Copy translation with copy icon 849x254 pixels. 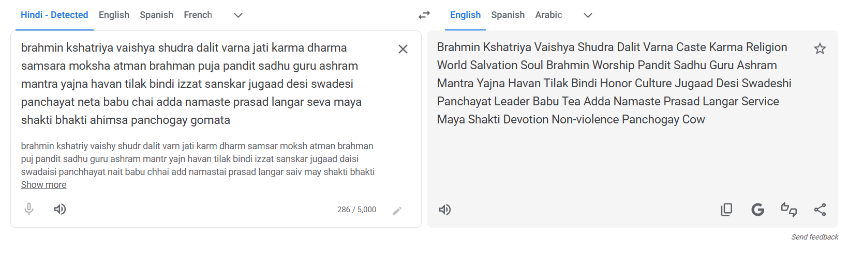[726, 210]
